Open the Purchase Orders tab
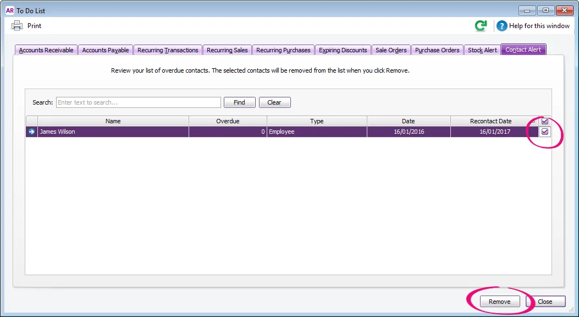Image resolution: width=579 pixels, height=317 pixels. pos(437,50)
